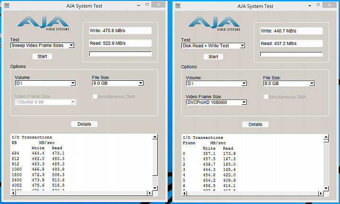Click scroll down arrow in right results list
Image resolution: width=340 pixels, height=204 pixels.
pos(326,188)
